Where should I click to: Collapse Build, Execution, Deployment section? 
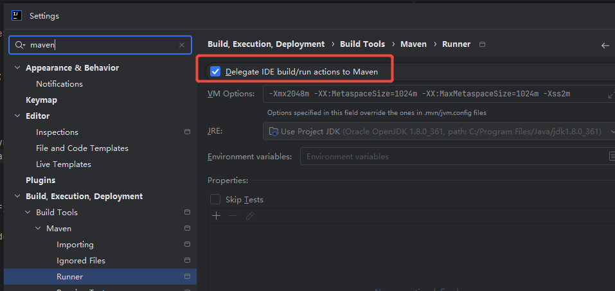click(17, 197)
